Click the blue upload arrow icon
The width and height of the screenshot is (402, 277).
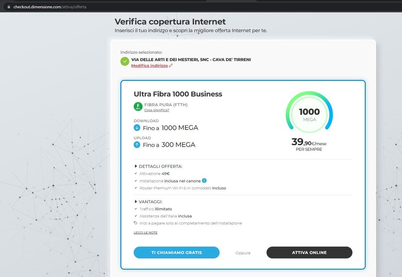(137, 145)
